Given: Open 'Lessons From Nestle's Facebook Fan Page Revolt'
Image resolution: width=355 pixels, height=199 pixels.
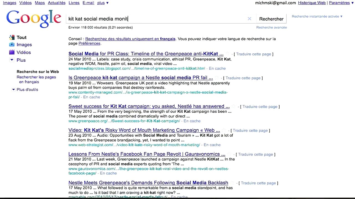Looking at the screenshot, I should click(x=147, y=154).
